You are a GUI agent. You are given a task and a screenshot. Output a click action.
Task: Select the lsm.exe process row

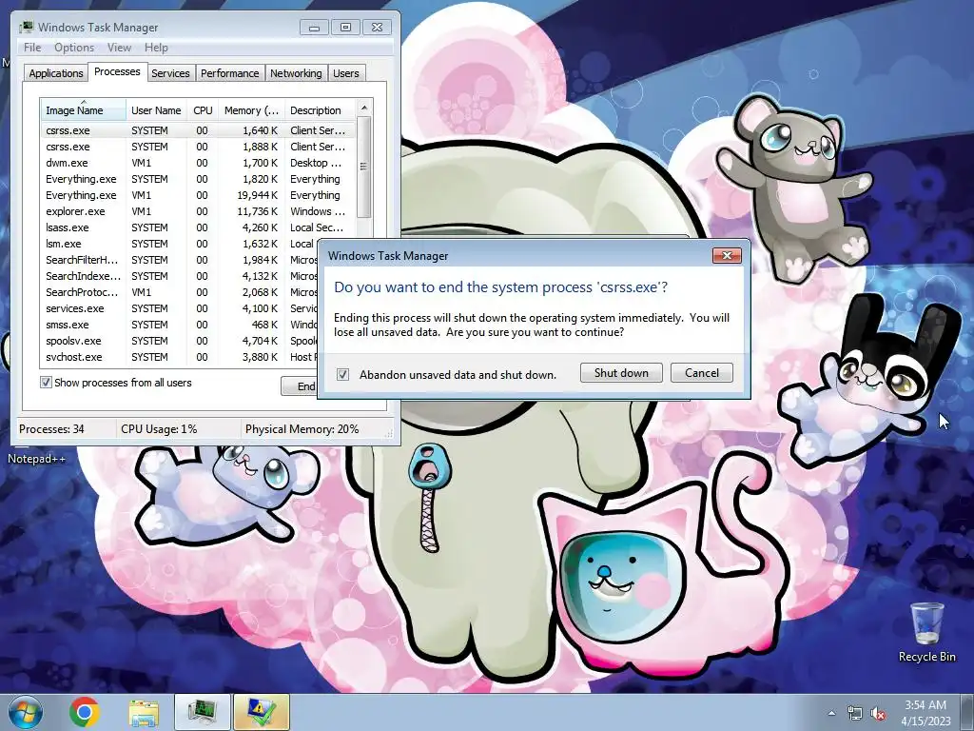[x=179, y=244]
